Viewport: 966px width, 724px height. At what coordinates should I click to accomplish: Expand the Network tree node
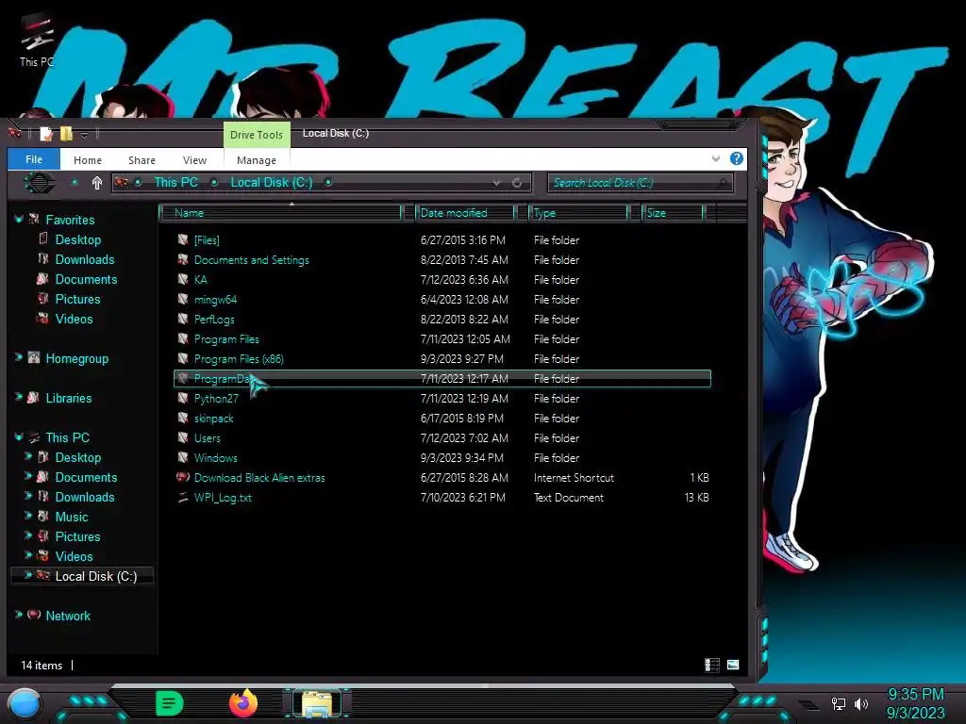point(19,615)
